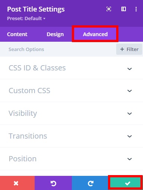Save settings with the green checkmark
Screen dimensions: 143x190
click(125, 183)
